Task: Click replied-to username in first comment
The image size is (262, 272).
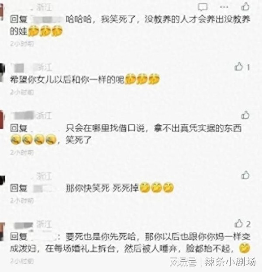Action: click(x=47, y=19)
